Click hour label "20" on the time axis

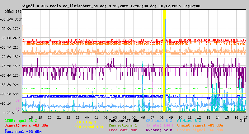click(x=50, y=117)
